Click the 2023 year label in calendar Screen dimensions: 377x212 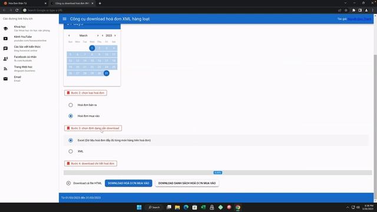click(x=109, y=35)
